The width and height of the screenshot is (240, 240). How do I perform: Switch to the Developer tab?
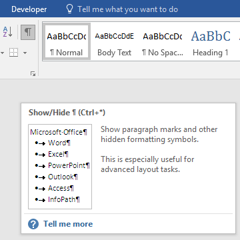coord(29,9)
